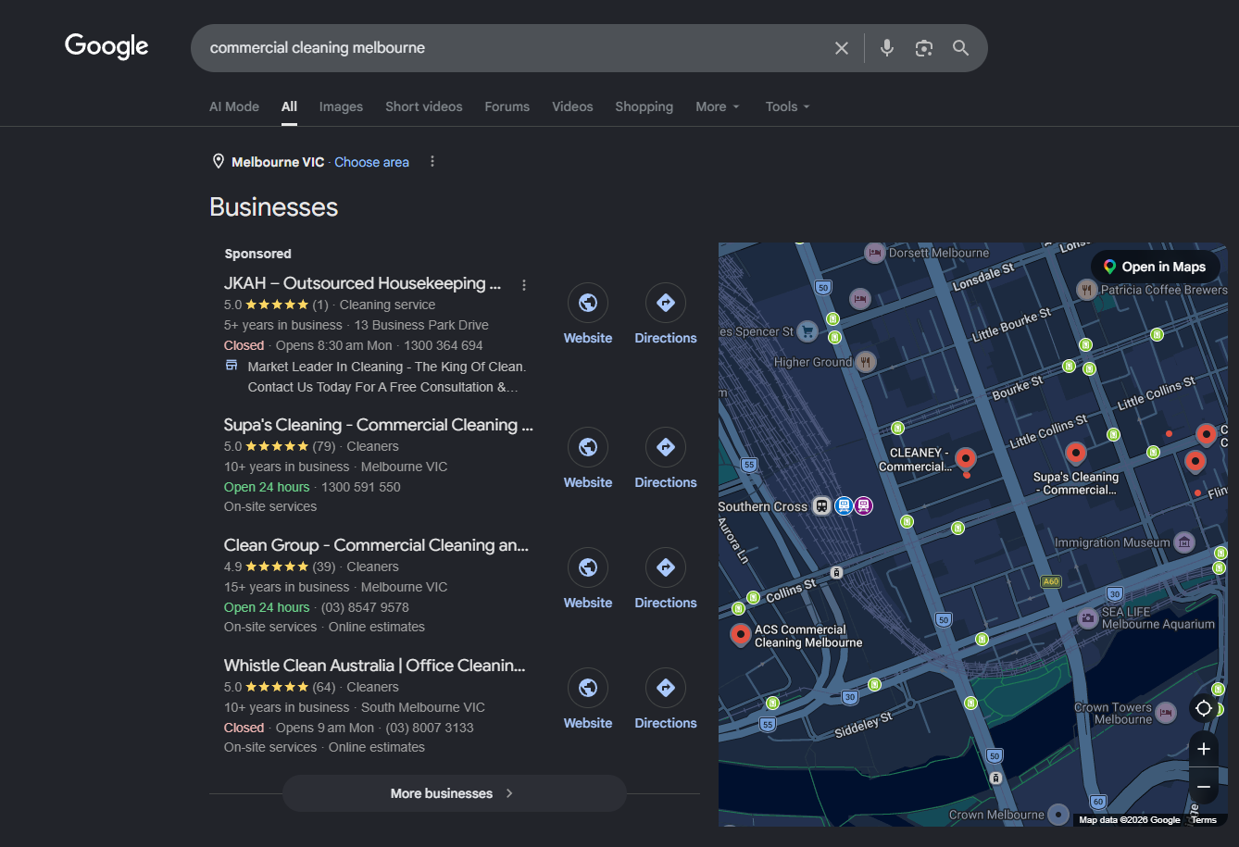The width and height of the screenshot is (1239, 847).
Task: Click Dorsett Melbourne hotel marker
Action: [874, 252]
